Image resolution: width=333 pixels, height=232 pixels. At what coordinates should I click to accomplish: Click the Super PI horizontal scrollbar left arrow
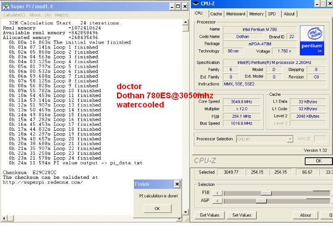pos(4,218)
